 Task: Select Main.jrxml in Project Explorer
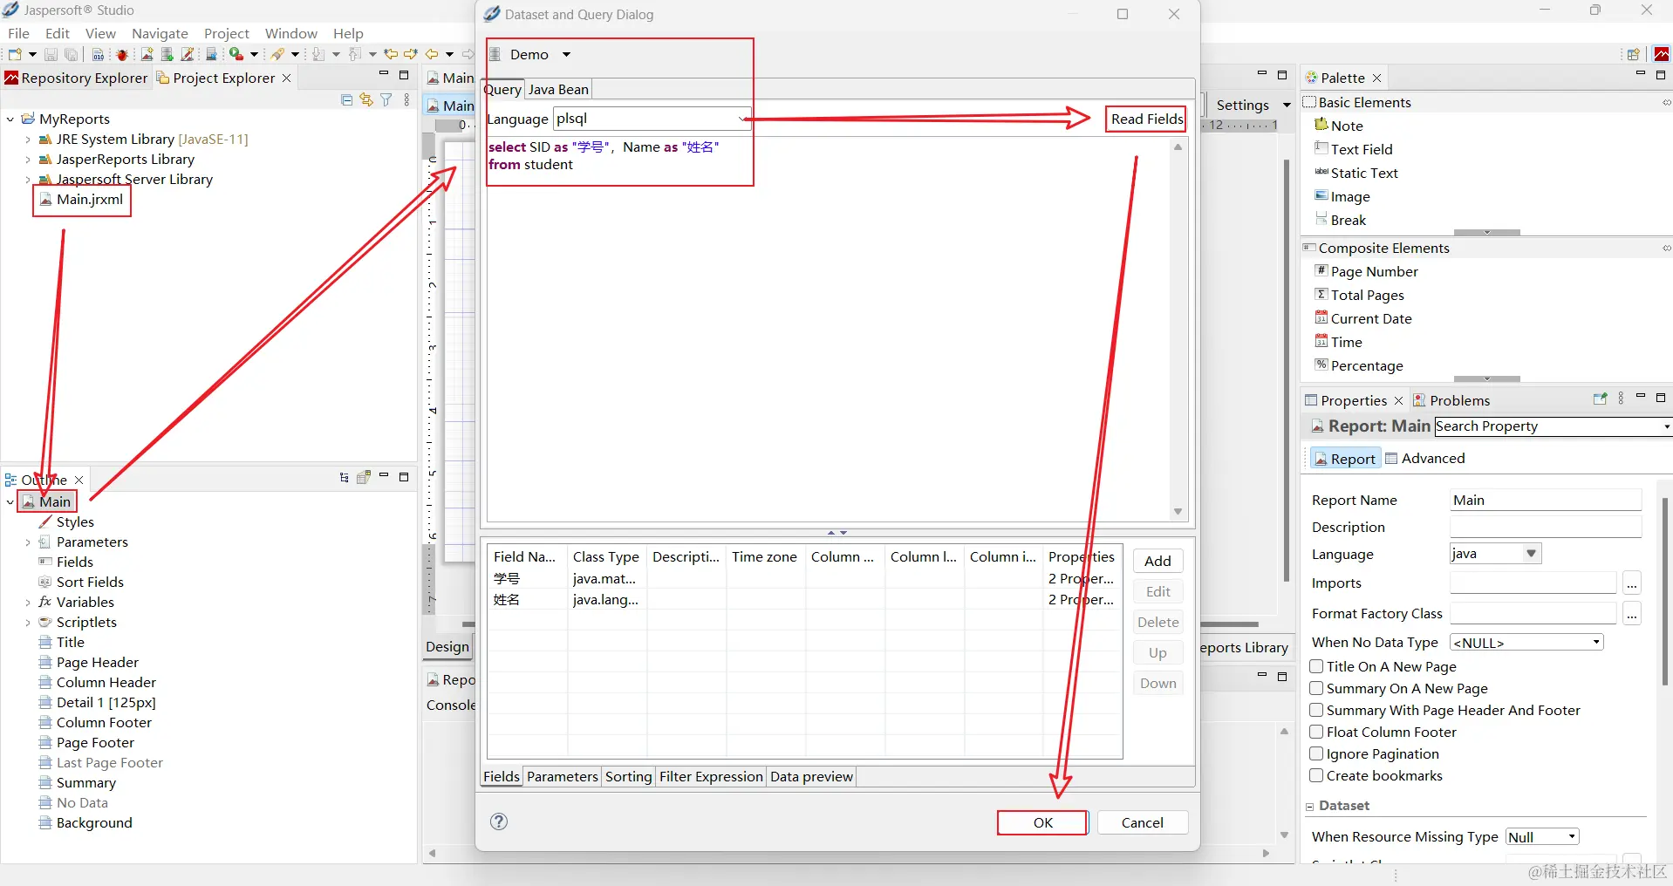pyautogui.click(x=82, y=199)
